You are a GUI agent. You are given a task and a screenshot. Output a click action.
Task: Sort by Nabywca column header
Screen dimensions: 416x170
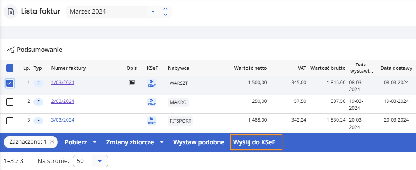point(178,68)
